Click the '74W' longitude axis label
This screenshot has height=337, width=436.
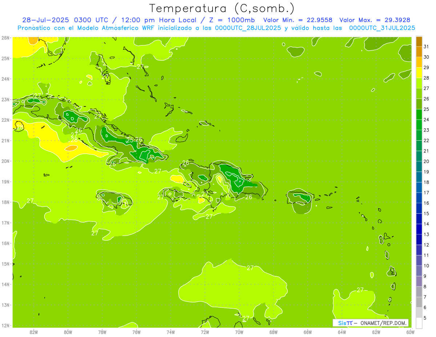click(171, 332)
